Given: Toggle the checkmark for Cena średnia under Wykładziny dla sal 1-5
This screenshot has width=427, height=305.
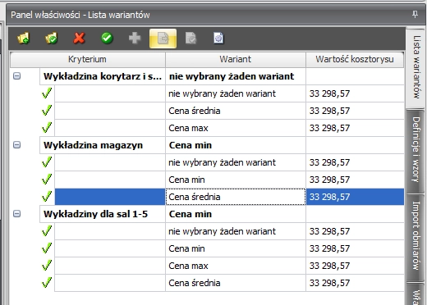Looking at the screenshot, I should pos(47,283).
